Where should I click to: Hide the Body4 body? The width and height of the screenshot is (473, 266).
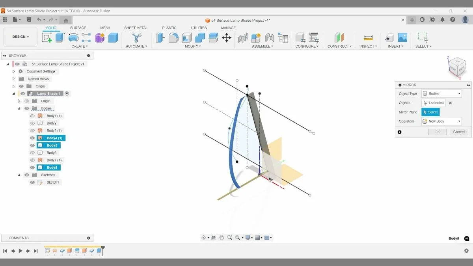pyautogui.click(x=32, y=138)
